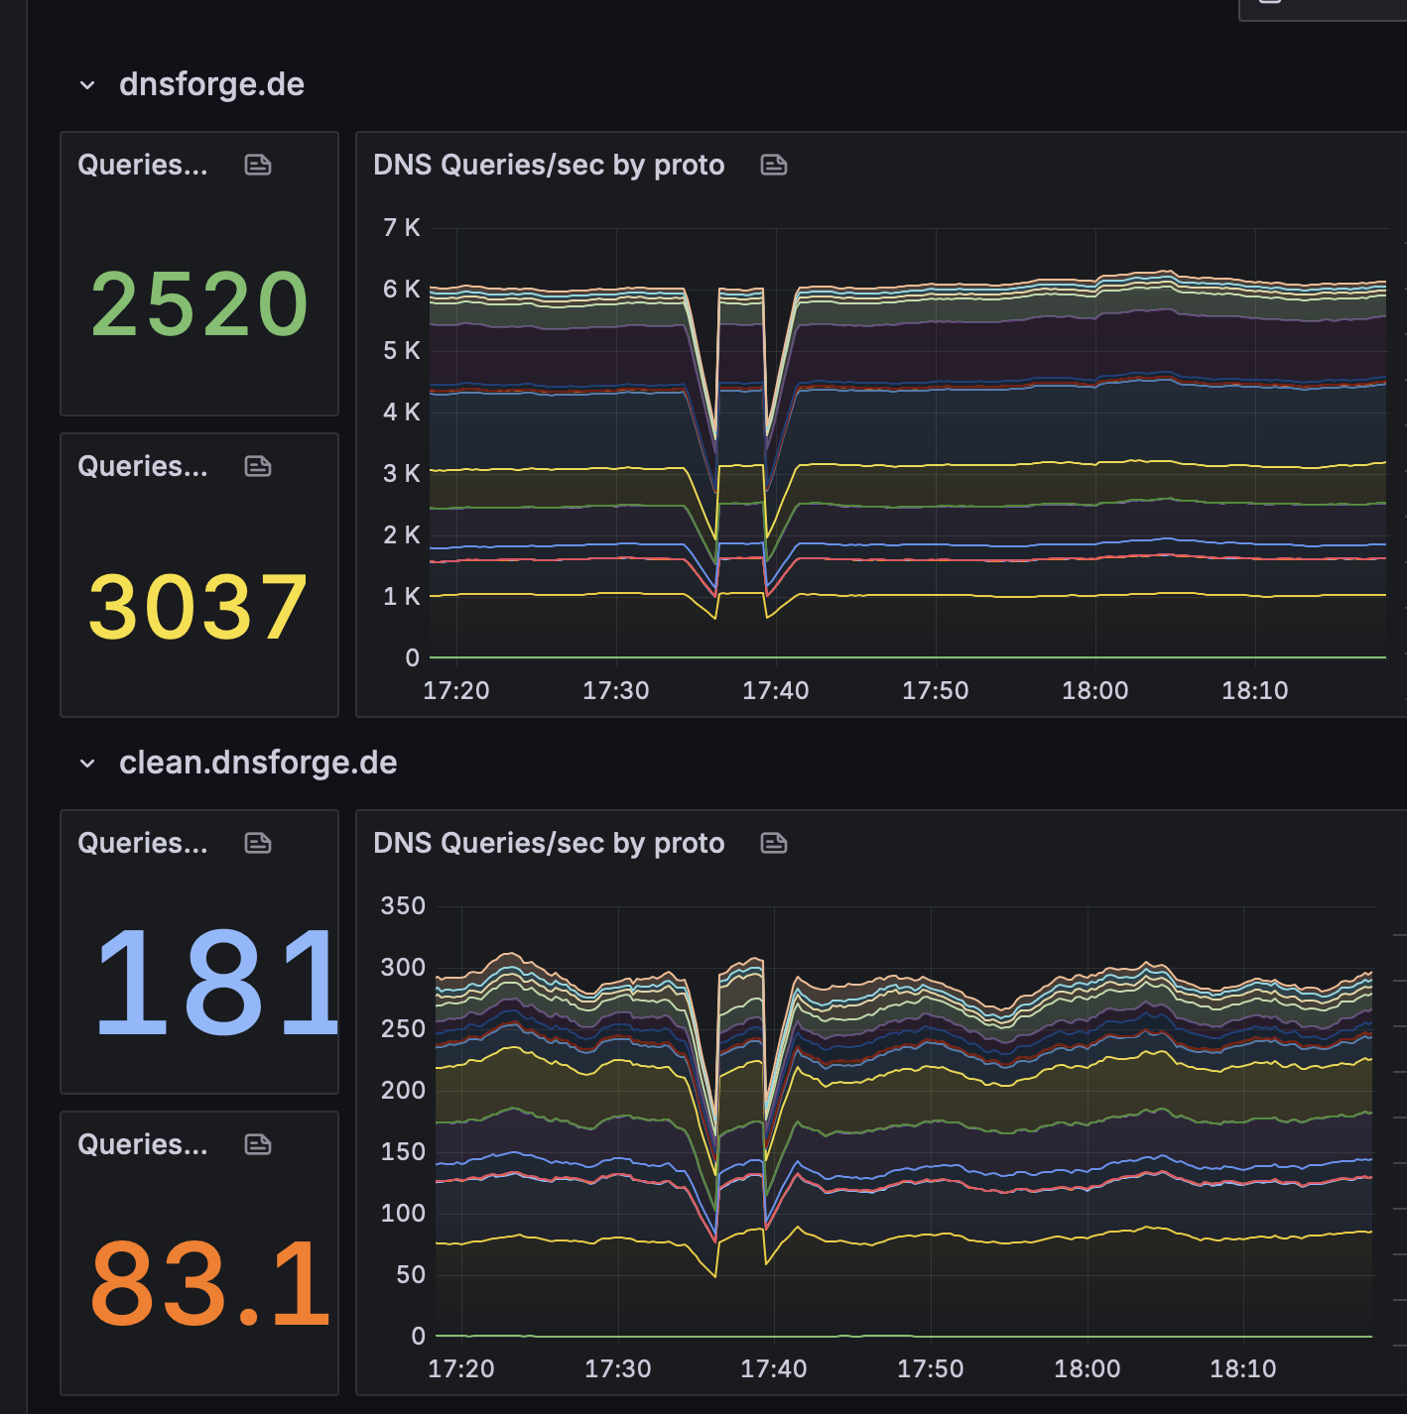1407x1414 pixels.
Task: Select the green 2520 stat value
Action: (x=199, y=304)
